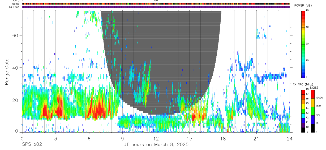Viewport: 326px width, 150px height.
Task: Click the multicolored Noise strip above the plot
Action: [156, 4]
